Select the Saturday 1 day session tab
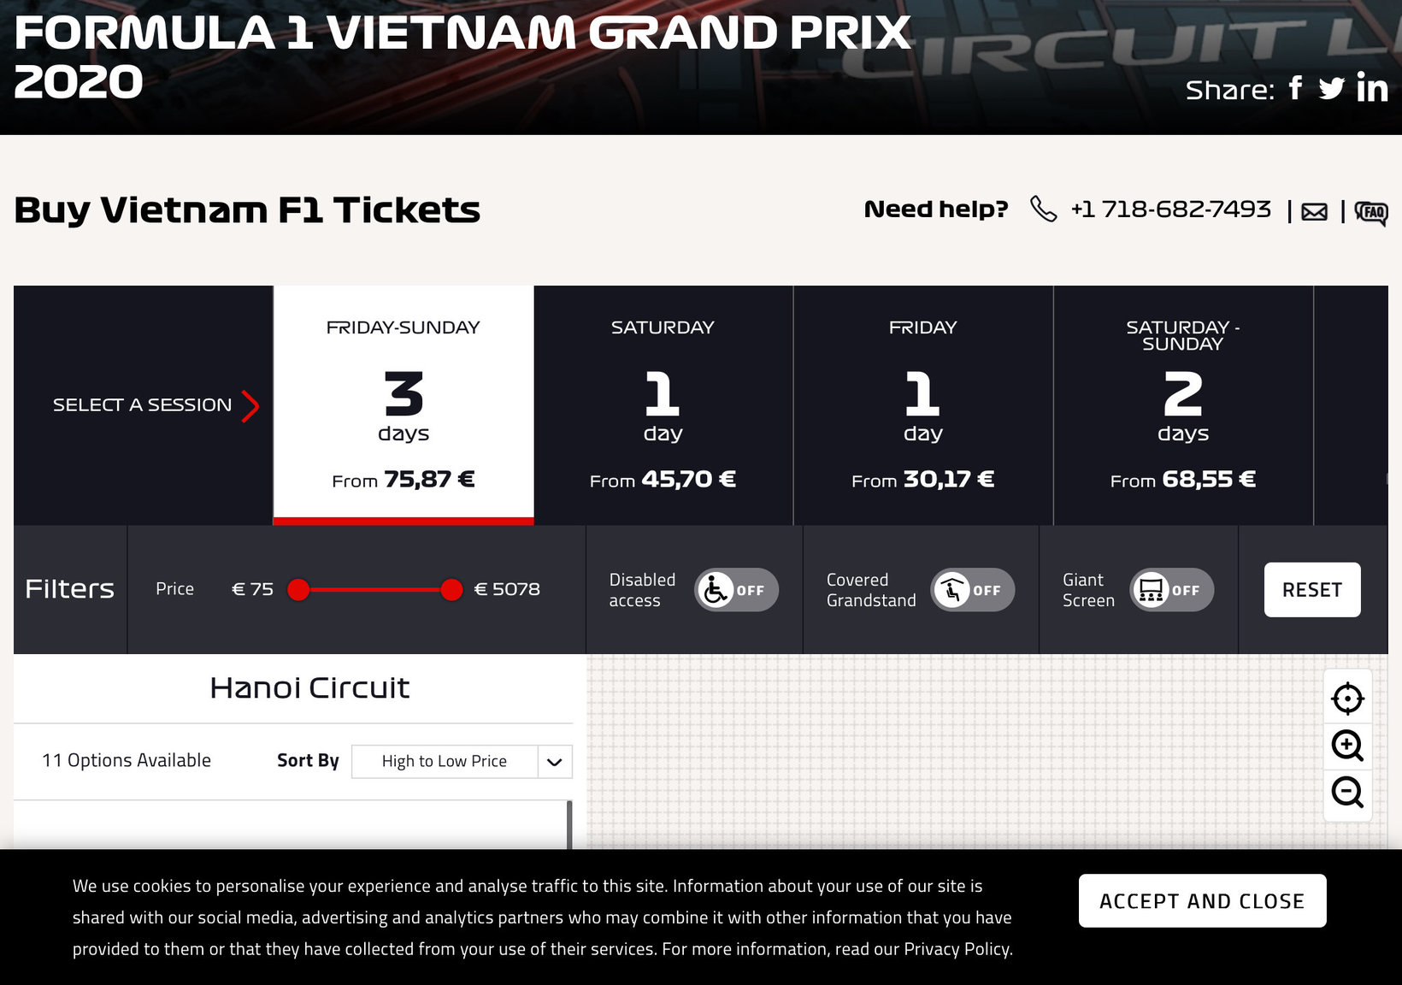 pos(663,404)
